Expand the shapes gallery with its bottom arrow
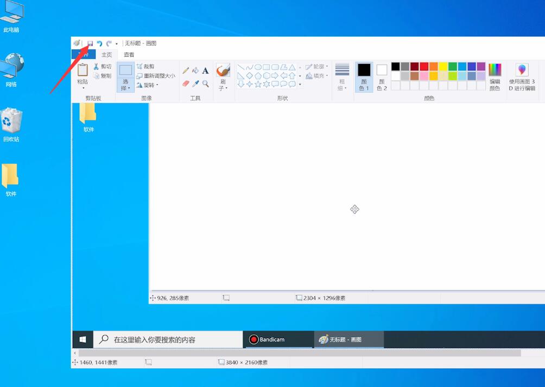This screenshot has height=387, width=545. pos(300,85)
